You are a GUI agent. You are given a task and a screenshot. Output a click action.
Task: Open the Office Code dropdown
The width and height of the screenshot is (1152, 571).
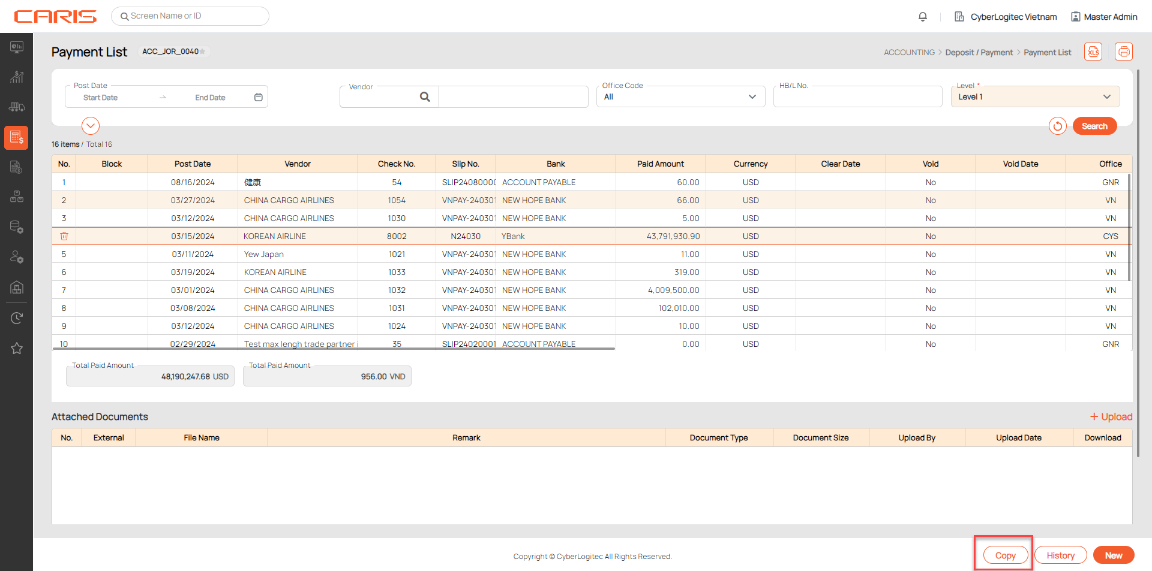point(680,97)
